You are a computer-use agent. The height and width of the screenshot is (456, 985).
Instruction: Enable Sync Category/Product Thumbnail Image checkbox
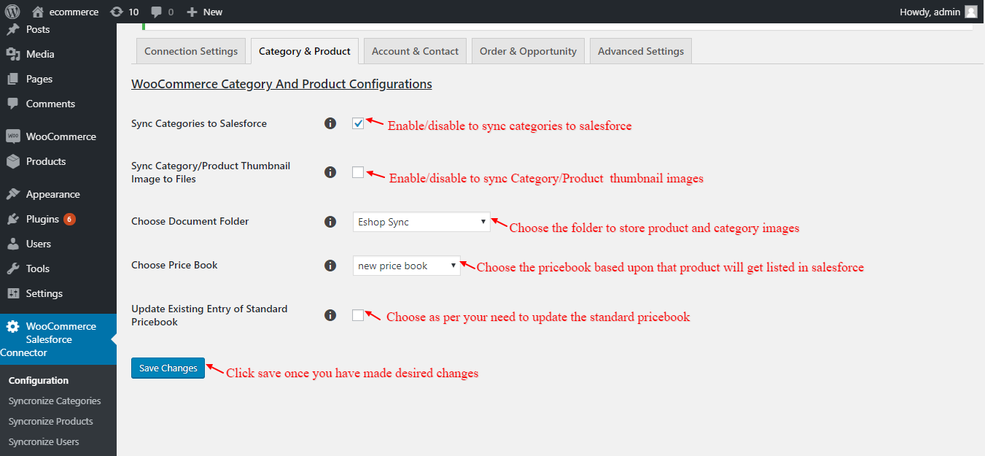click(x=358, y=172)
